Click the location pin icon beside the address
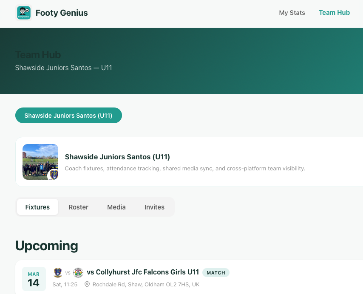 point(87,284)
